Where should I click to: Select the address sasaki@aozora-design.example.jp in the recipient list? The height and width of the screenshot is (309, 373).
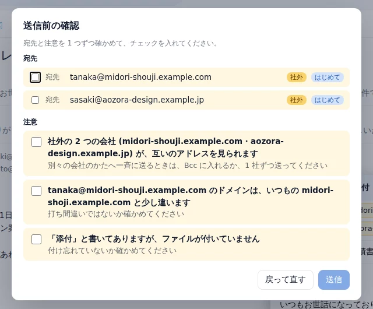pyautogui.click(x=137, y=100)
